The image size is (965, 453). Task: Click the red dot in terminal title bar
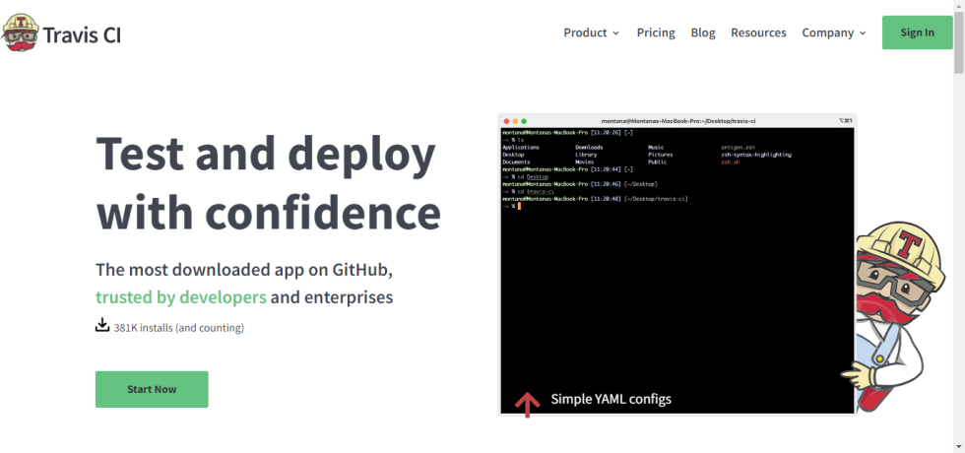click(507, 120)
